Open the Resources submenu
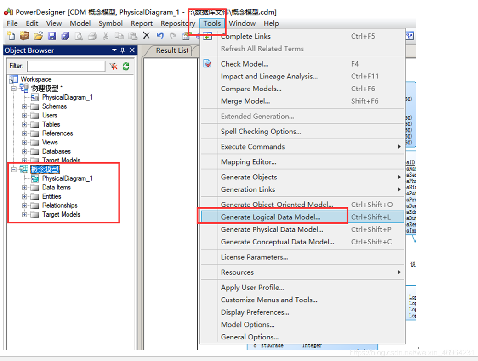The height and width of the screenshot is (361, 478). tap(302, 272)
